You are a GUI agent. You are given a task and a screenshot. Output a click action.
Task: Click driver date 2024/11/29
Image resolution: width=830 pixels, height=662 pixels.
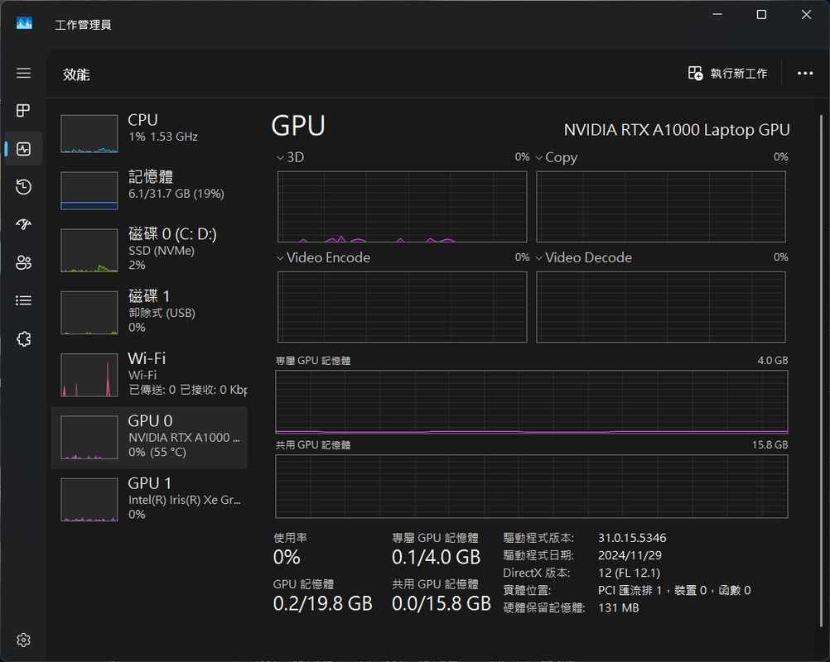630,555
